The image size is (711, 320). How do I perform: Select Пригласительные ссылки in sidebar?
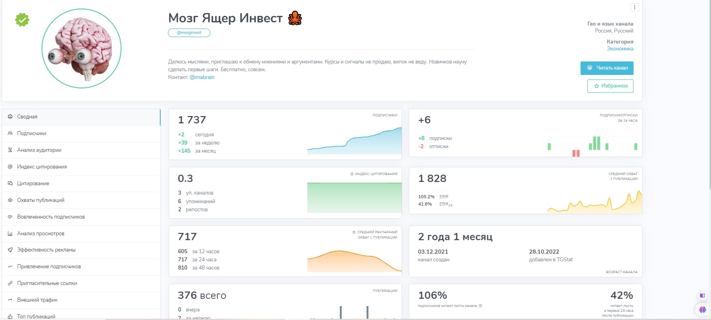81,283
